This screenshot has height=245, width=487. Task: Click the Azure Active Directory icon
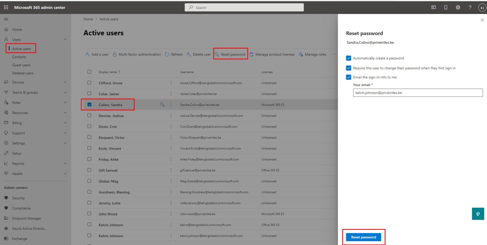click(6, 229)
